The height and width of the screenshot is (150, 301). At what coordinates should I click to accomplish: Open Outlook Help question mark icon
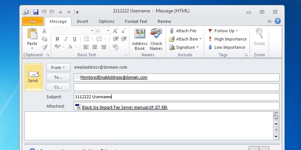click(x=278, y=21)
